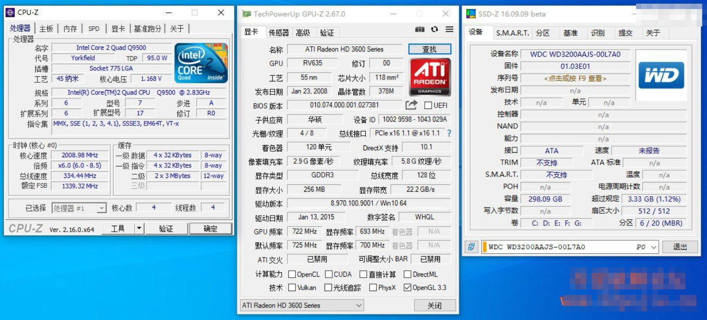This screenshot has height=320, width=707.
Task: Click the GDDR3 memory type value
Action: 322,175
